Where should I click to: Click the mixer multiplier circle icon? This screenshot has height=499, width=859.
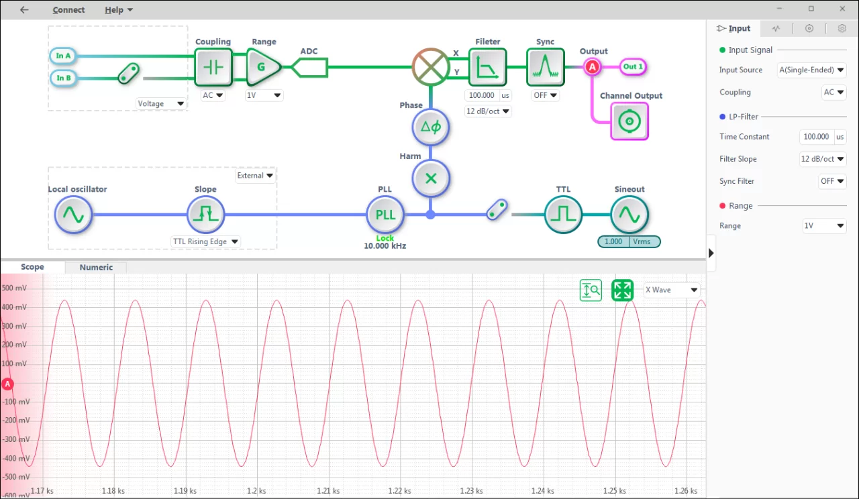tap(430, 67)
